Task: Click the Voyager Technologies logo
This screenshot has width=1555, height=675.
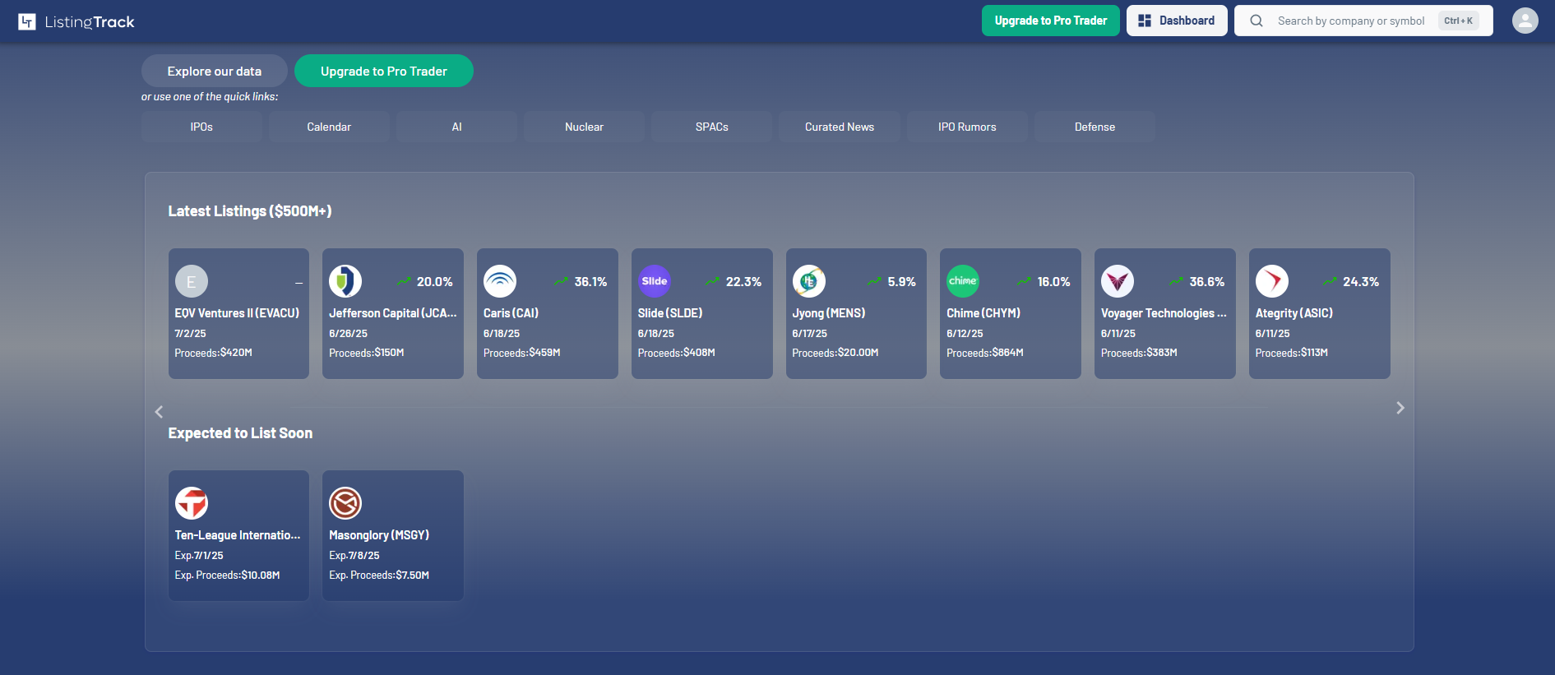Action: click(1118, 281)
